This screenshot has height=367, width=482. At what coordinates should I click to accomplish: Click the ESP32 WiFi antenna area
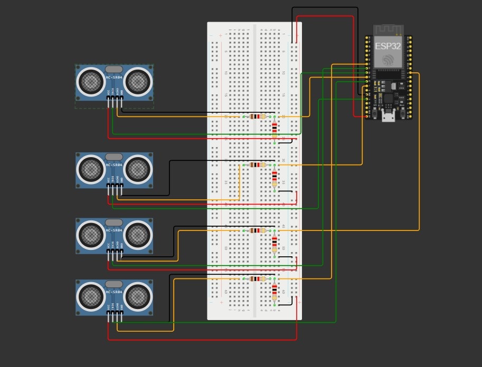pos(389,30)
